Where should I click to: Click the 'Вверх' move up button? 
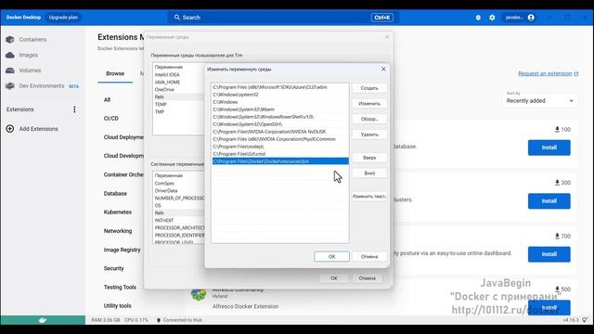369,158
